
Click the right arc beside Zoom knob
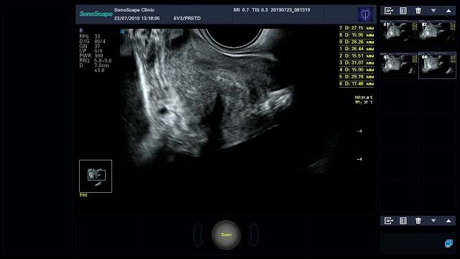[x=254, y=235]
